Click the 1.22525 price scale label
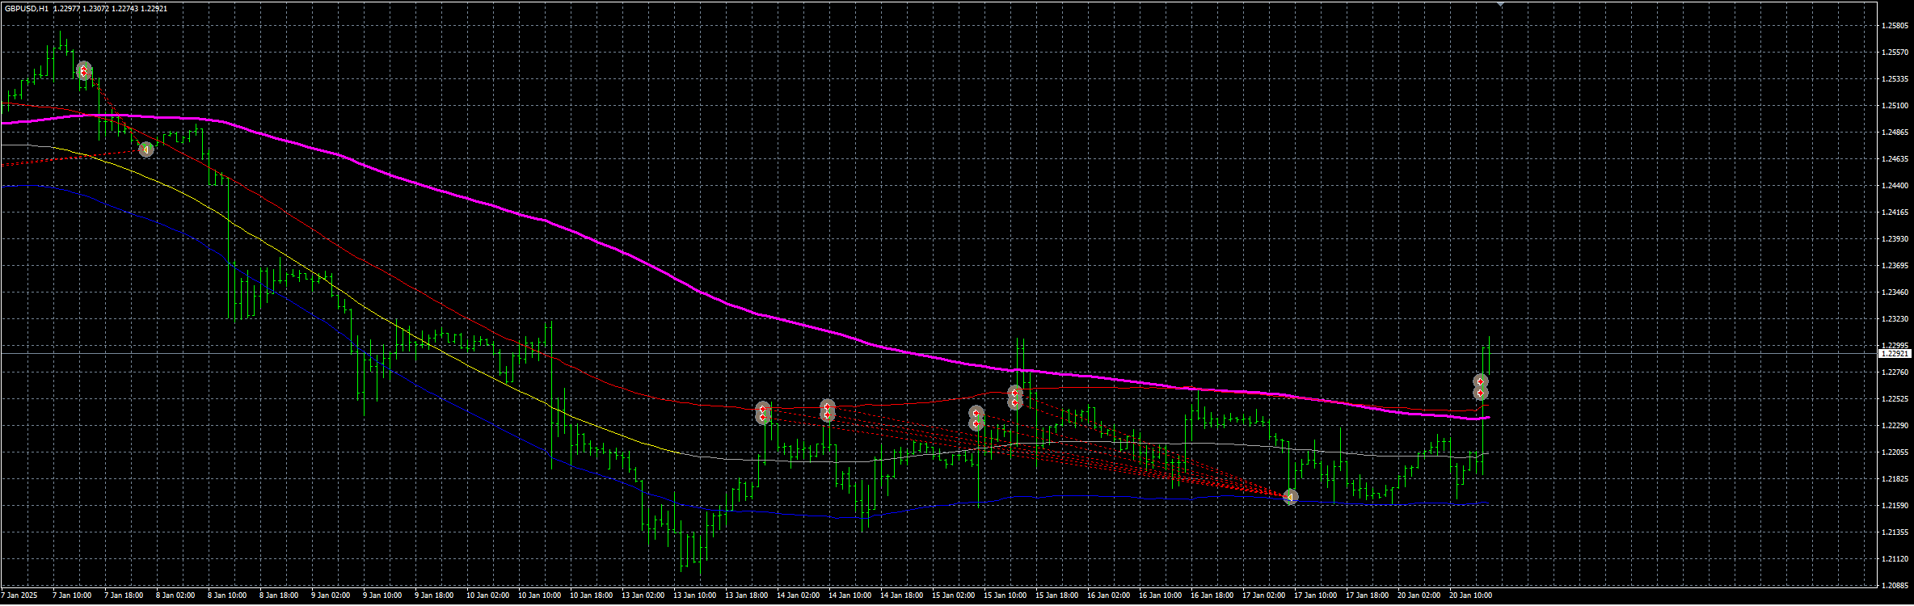Image resolution: width=1914 pixels, height=606 pixels. (1895, 399)
